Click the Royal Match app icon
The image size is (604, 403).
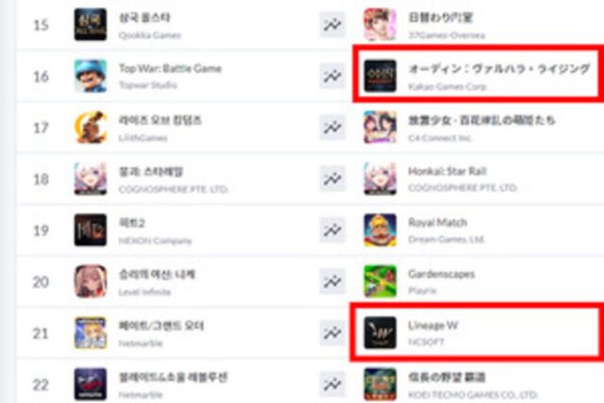pos(380,230)
